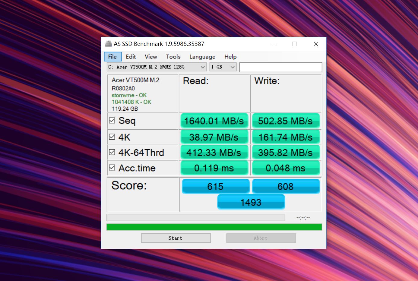Toggle the Acc.time test checkbox
This screenshot has width=418, height=281.
tap(112, 168)
